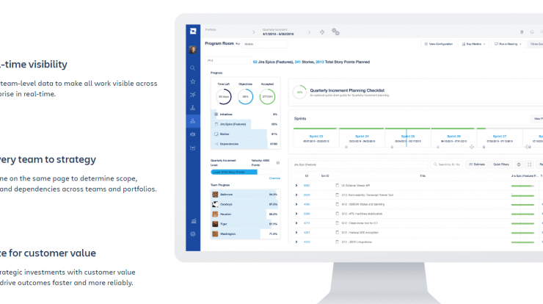
Task: Click the View Configuration button
Action: pyautogui.click(x=438, y=44)
